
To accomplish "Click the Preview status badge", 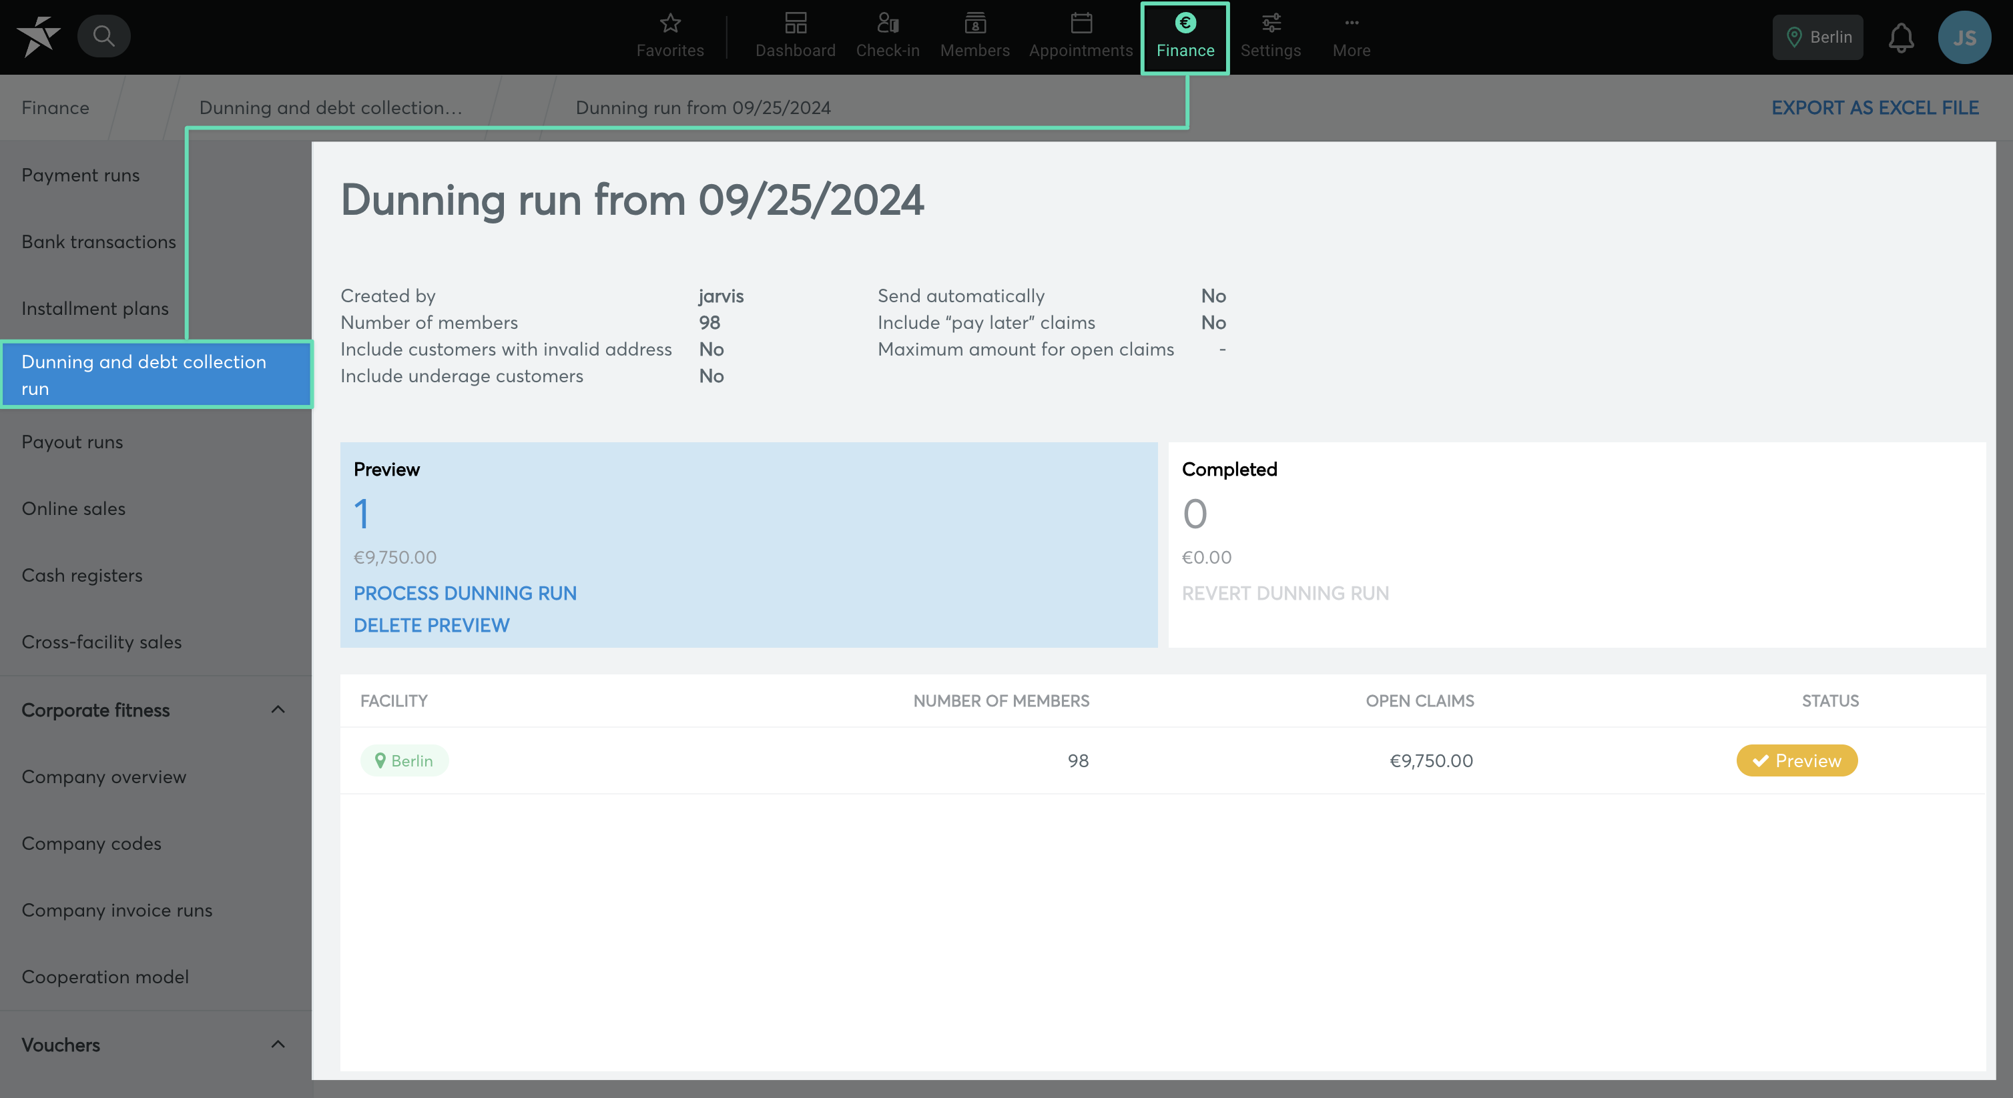I will [x=1797, y=760].
